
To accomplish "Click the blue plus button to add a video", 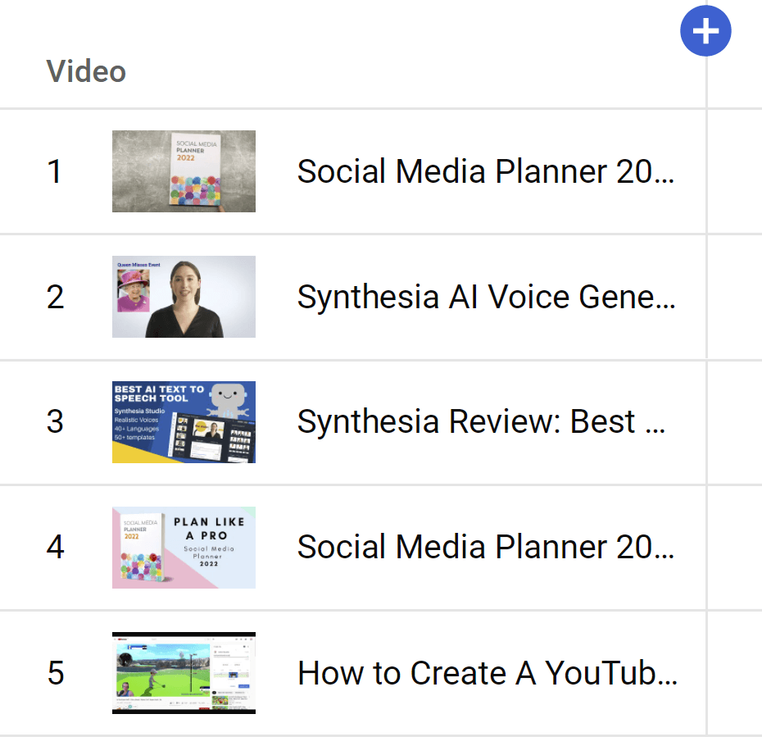I will [705, 30].
